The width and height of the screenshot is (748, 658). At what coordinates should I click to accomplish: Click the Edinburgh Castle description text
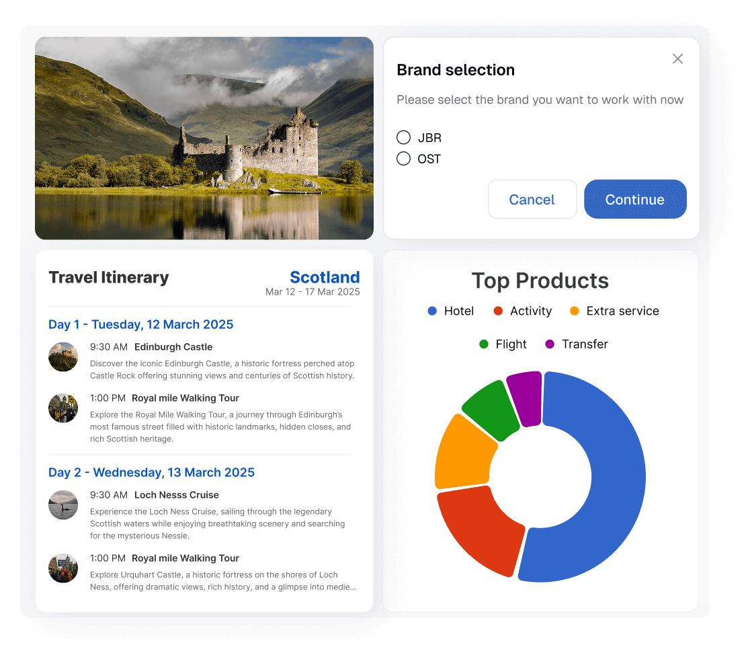coord(222,369)
